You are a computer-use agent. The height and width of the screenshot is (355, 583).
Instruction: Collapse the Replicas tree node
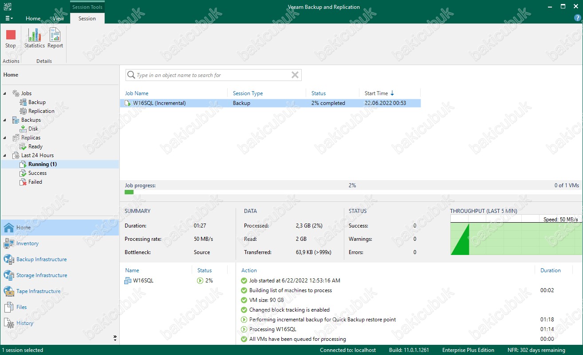tap(5, 138)
